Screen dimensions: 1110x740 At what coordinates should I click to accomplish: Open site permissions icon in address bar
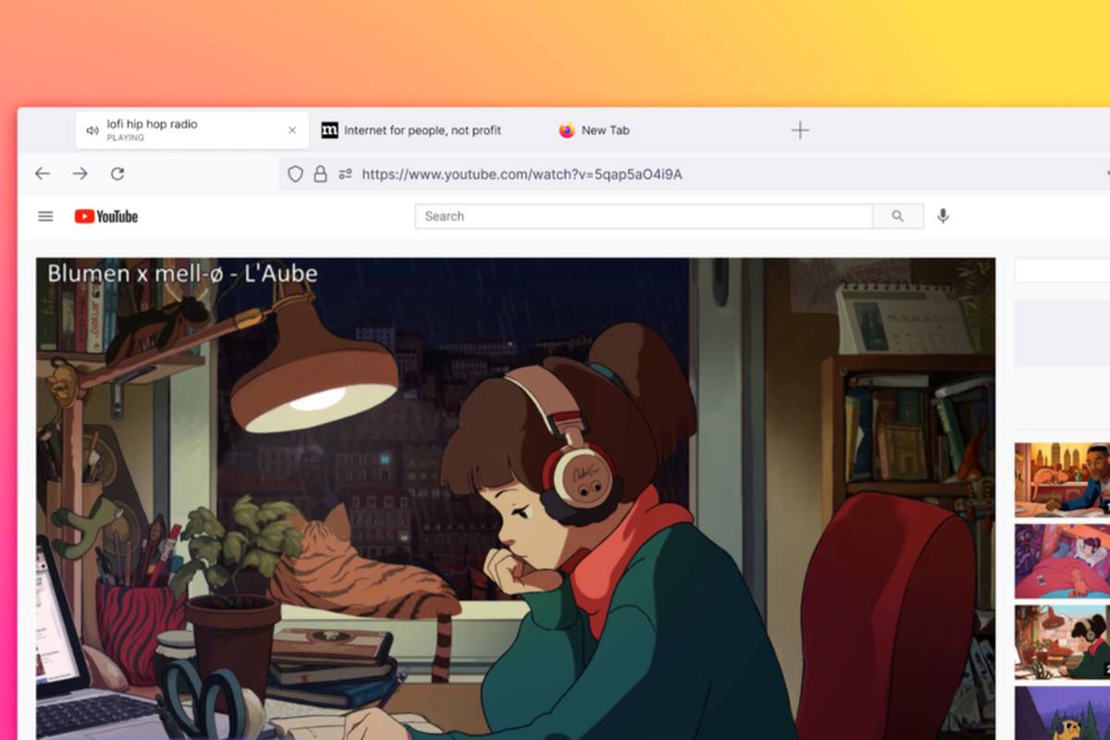(x=345, y=174)
